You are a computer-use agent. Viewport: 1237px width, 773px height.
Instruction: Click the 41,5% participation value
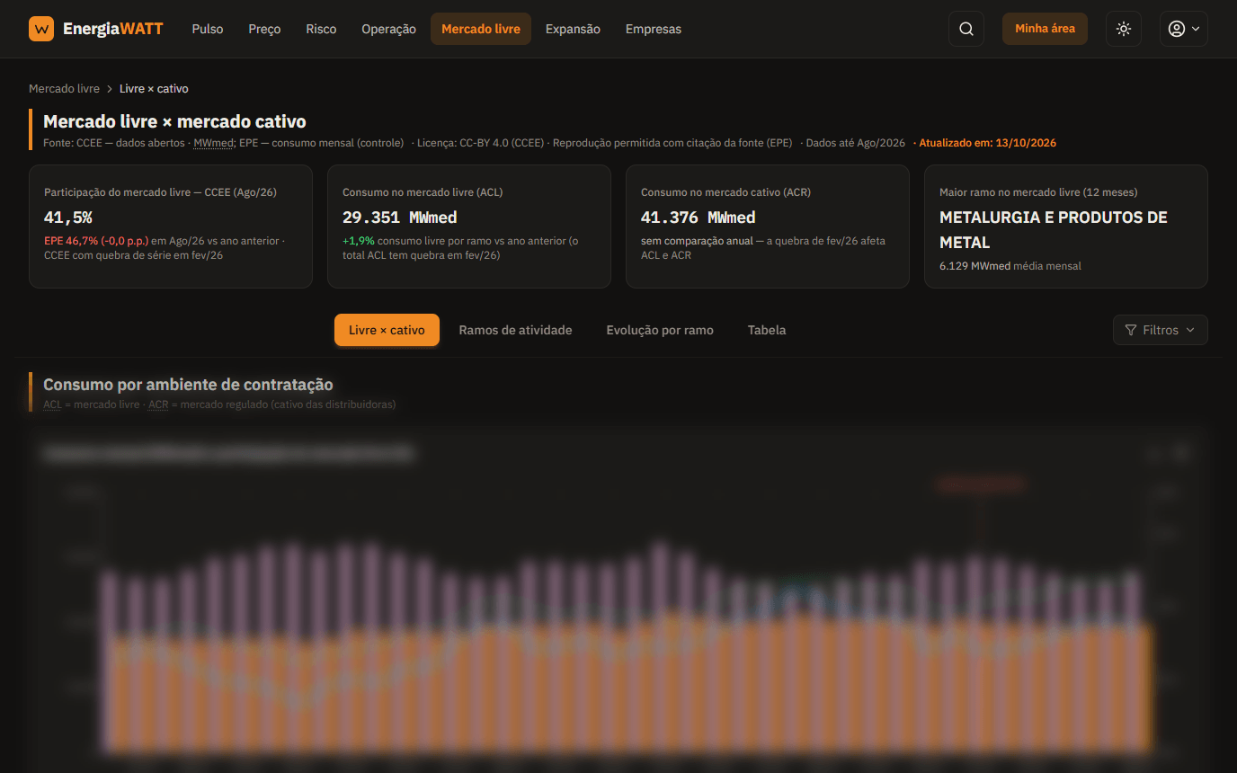coord(68,218)
